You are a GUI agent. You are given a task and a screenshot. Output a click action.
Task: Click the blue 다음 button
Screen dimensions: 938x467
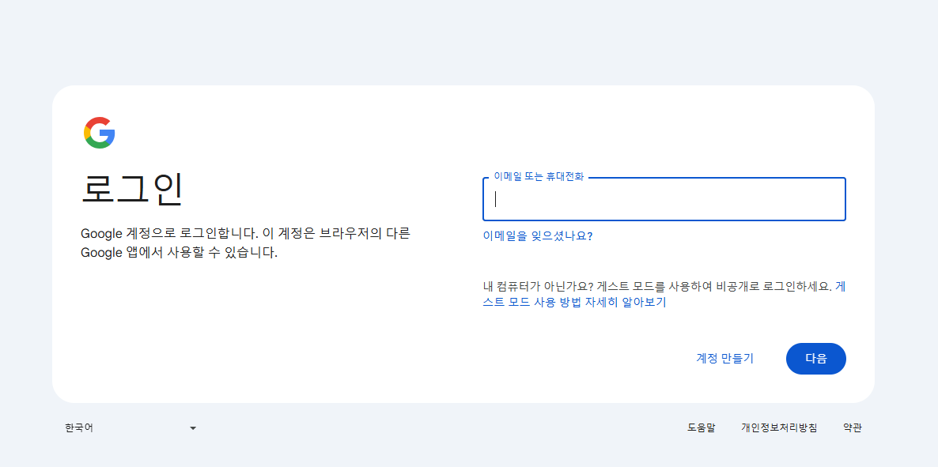click(x=816, y=358)
